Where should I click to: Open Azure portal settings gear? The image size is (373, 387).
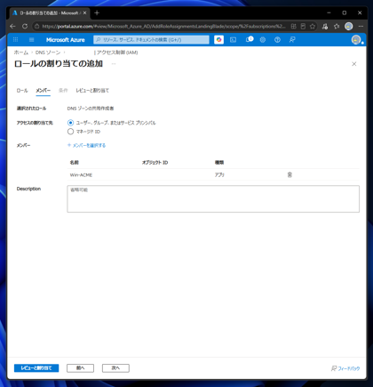[263, 40]
